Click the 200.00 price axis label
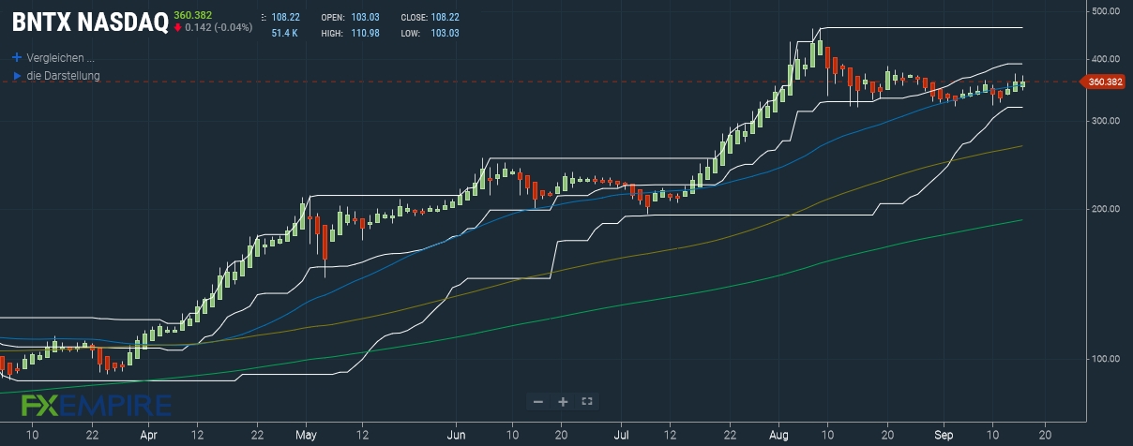Screen dimensions: 1133x446 [x=1106, y=208]
